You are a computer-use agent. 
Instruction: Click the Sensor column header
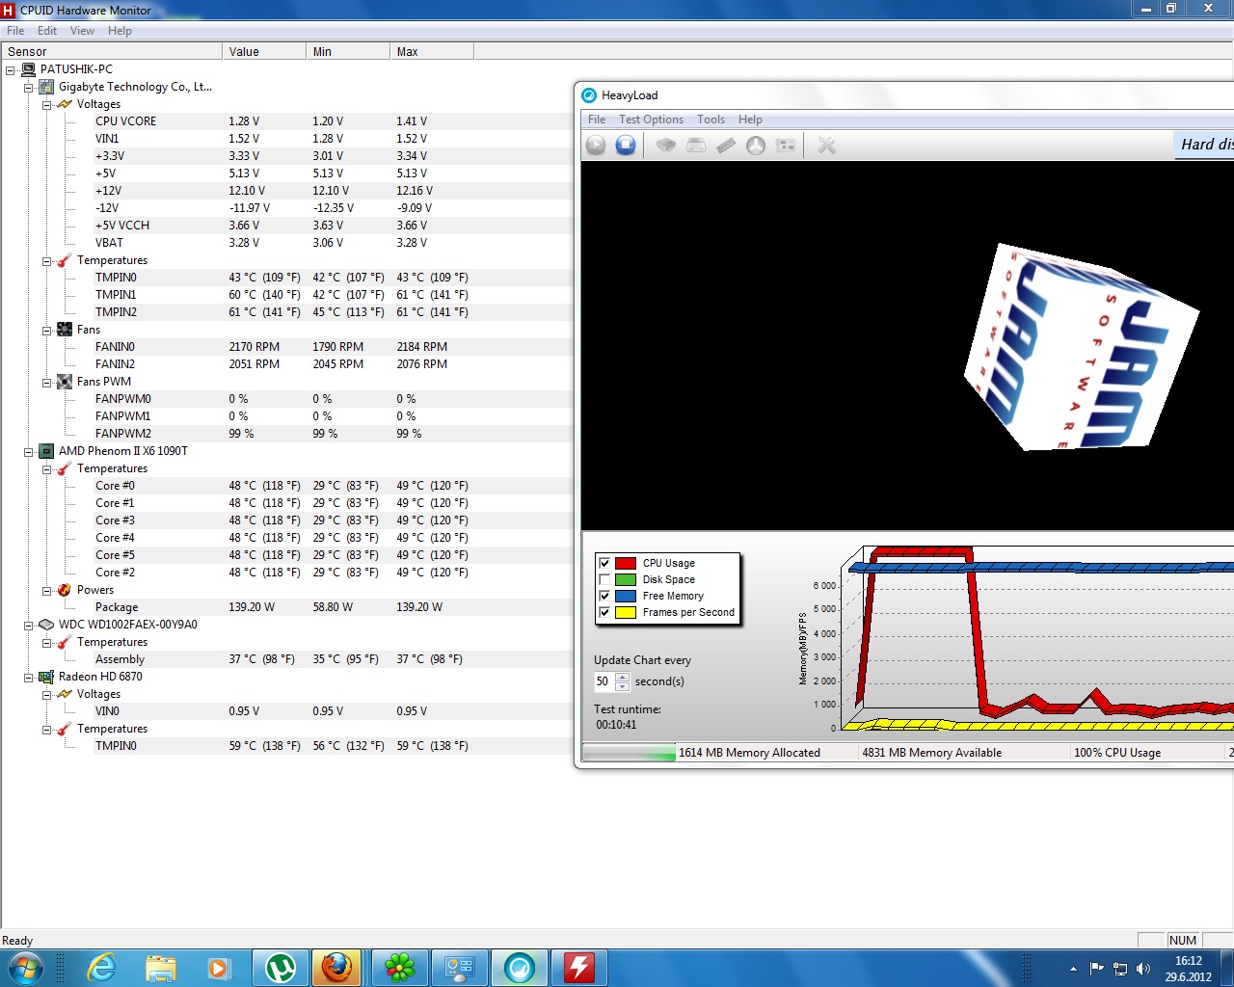(112, 52)
